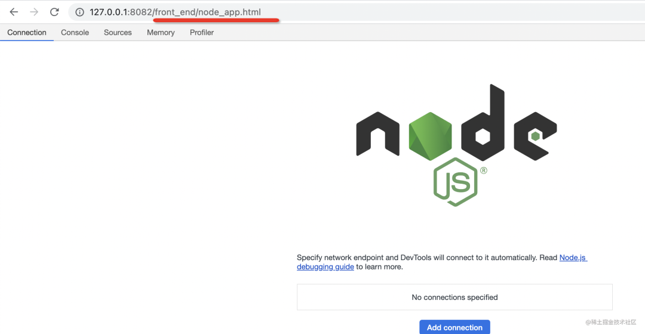Open the site information icon in address bar
Screen dimensions: 645x334
80,13
